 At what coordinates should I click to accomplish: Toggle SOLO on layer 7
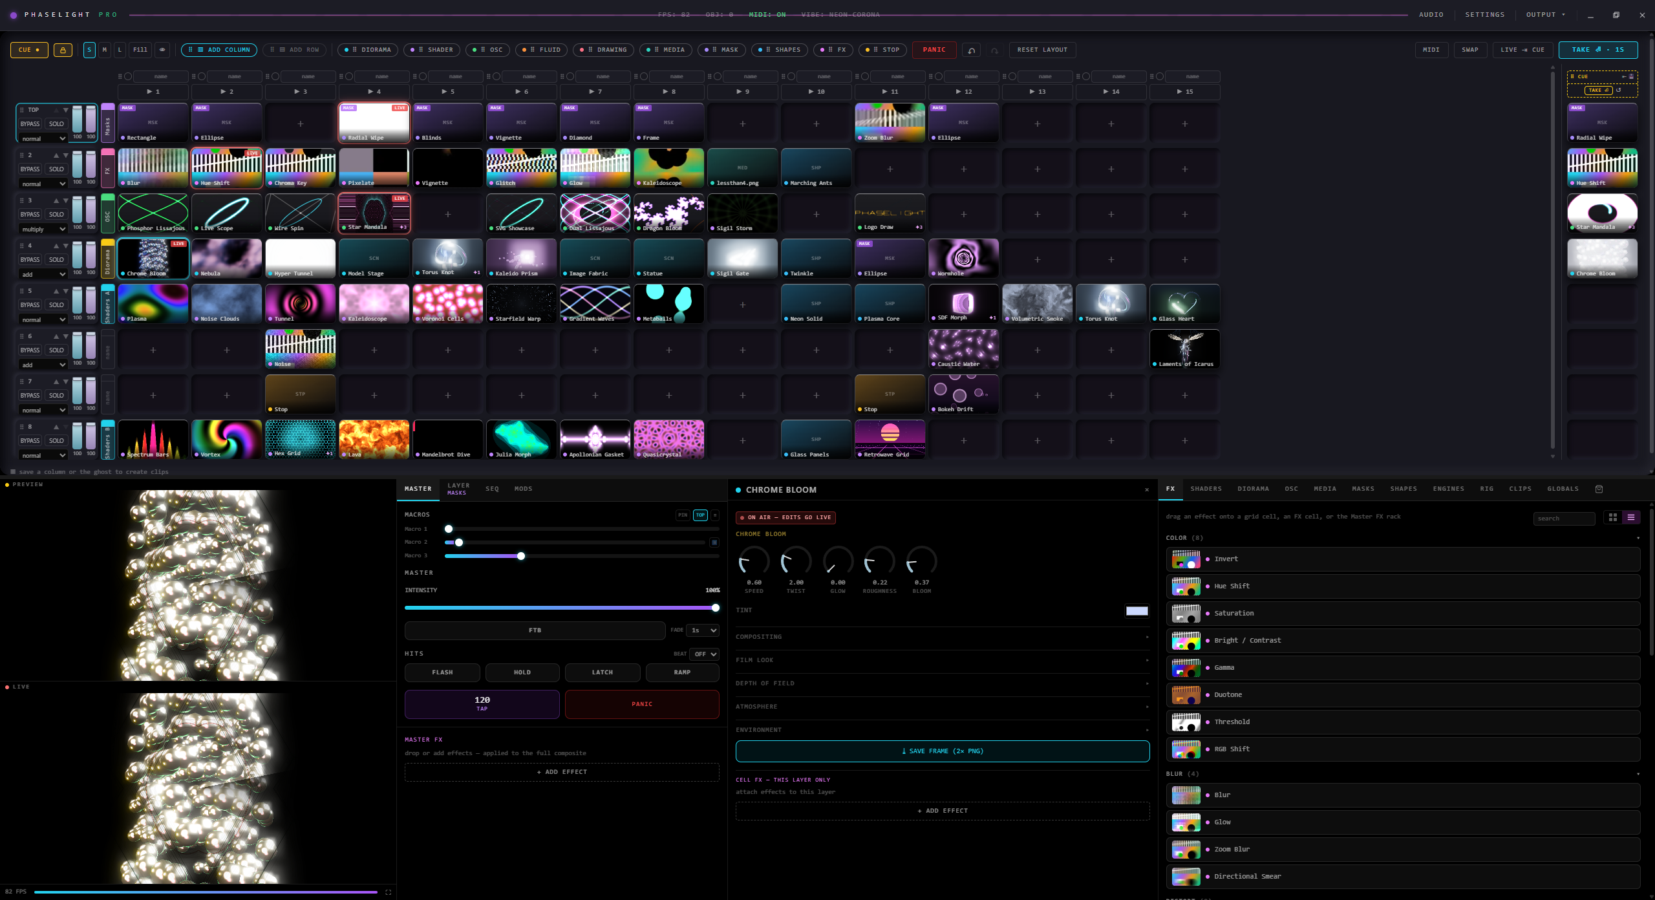coord(56,396)
